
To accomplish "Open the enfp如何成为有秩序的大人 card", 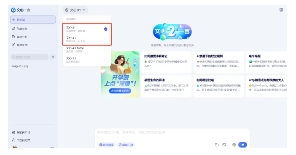I will coord(266,86).
